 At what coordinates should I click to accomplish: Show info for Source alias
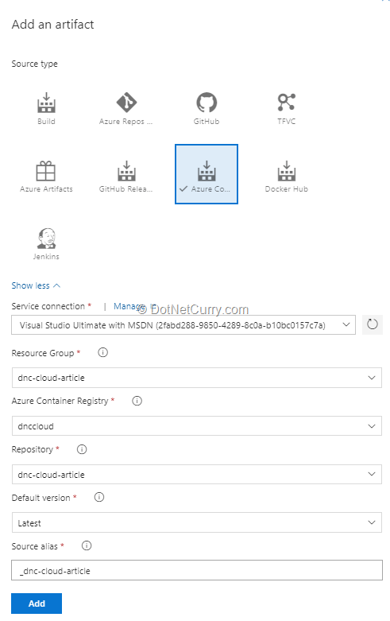tap(87, 545)
